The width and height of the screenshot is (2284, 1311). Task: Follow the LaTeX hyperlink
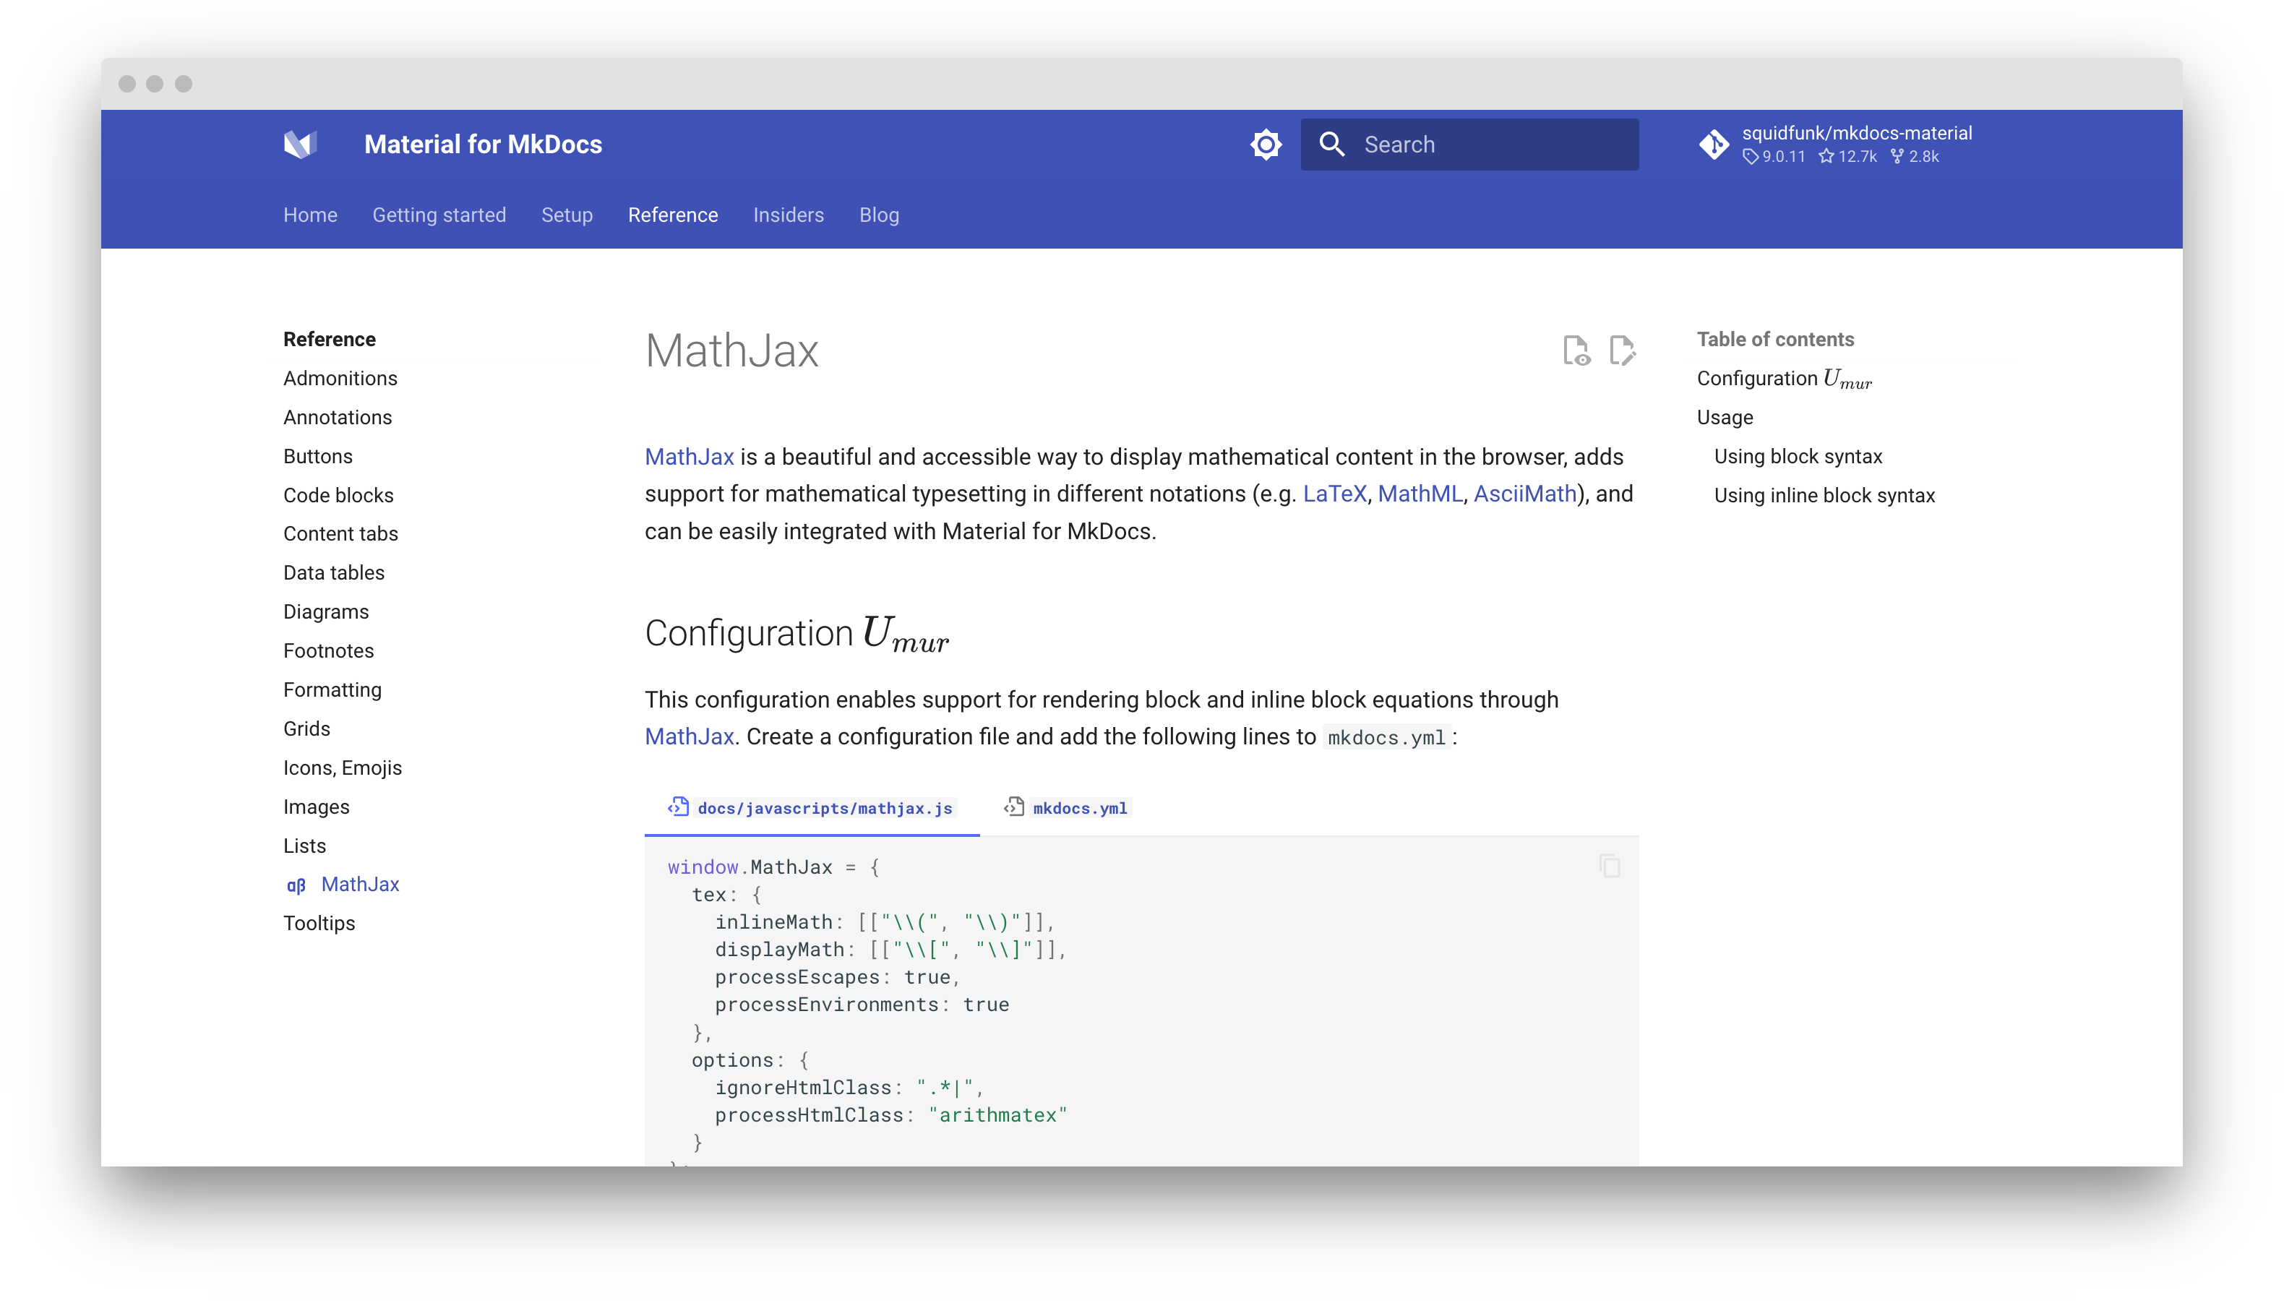(x=1335, y=494)
